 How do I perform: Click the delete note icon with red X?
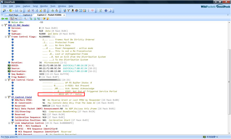click(x=48, y=19)
